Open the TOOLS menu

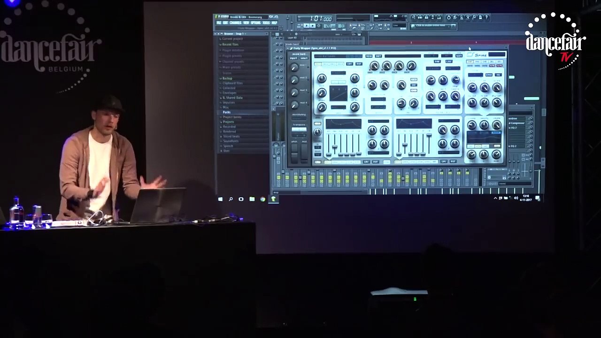[x=266, y=23]
